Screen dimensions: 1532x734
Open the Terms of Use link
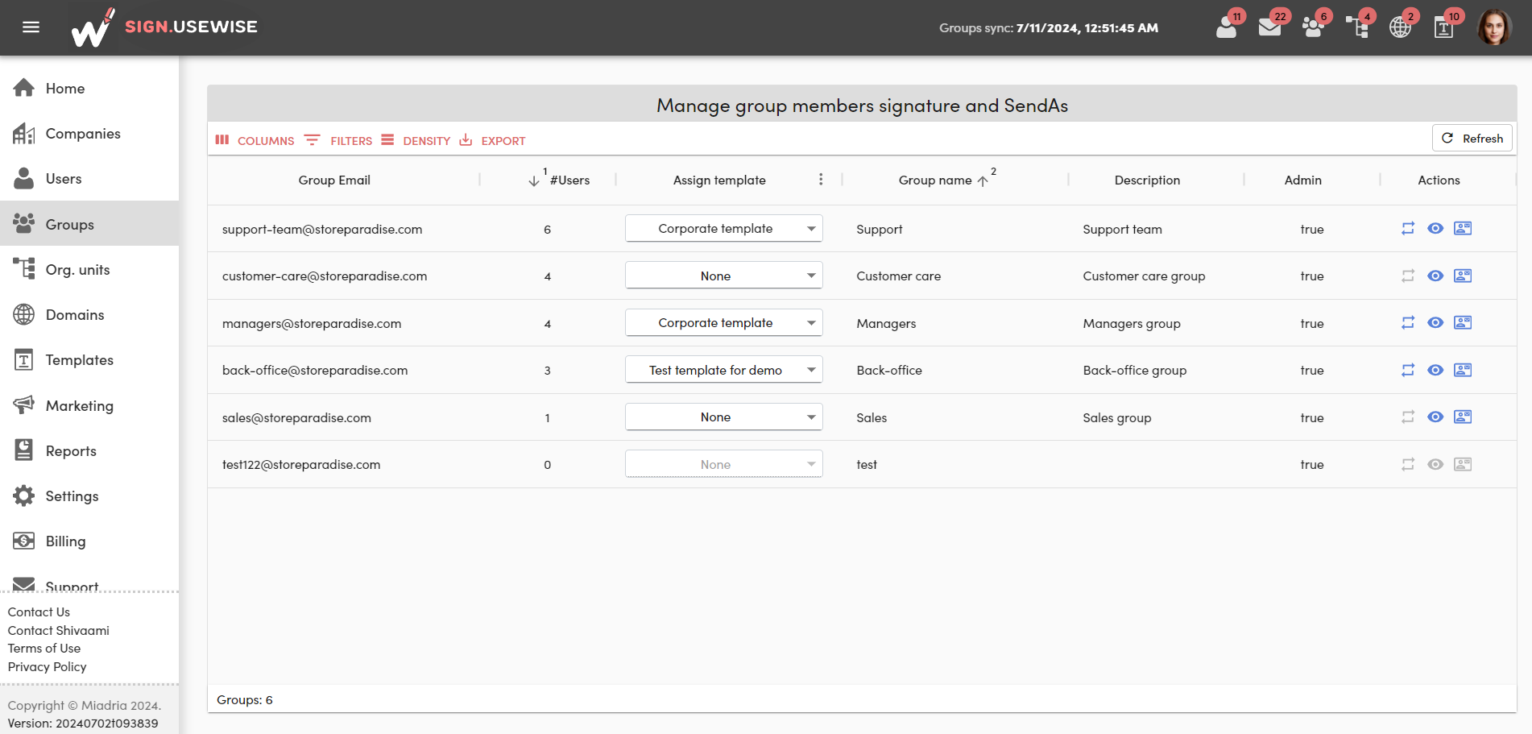[x=43, y=648]
